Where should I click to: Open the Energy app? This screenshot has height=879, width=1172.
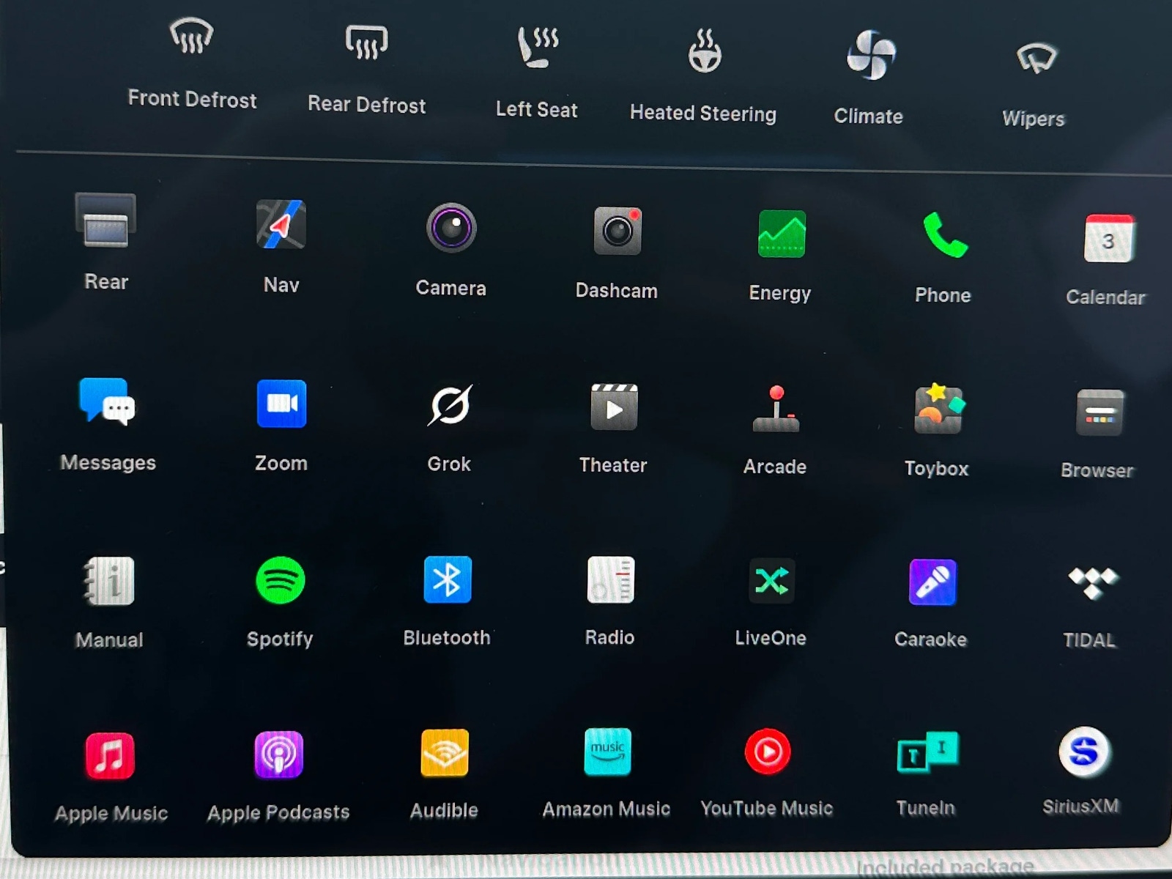tap(781, 234)
